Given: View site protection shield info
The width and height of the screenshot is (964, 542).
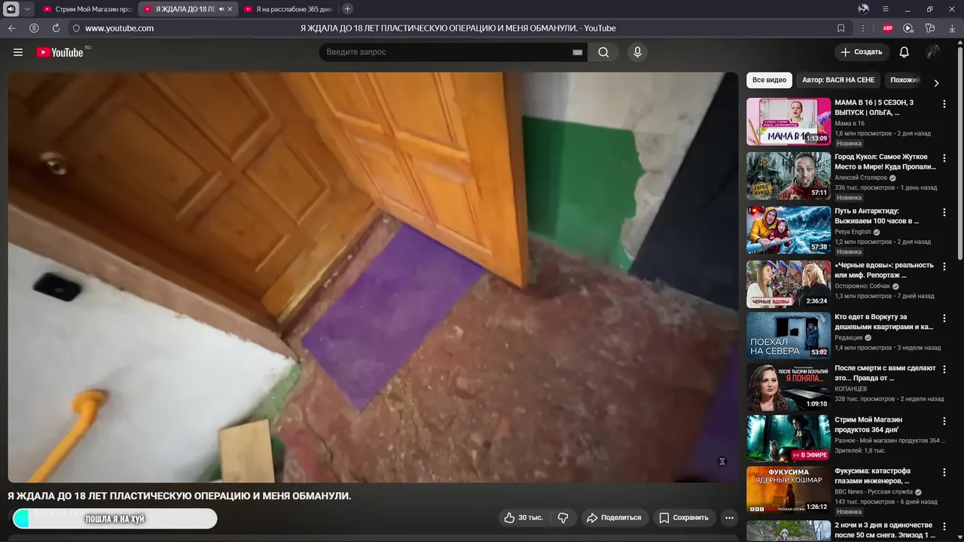Looking at the screenshot, I should click(x=75, y=28).
